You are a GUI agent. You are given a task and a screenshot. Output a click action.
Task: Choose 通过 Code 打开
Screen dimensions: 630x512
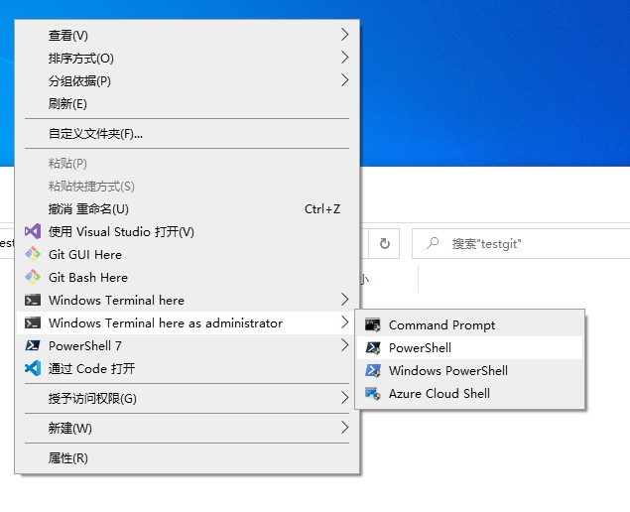[x=187, y=368]
